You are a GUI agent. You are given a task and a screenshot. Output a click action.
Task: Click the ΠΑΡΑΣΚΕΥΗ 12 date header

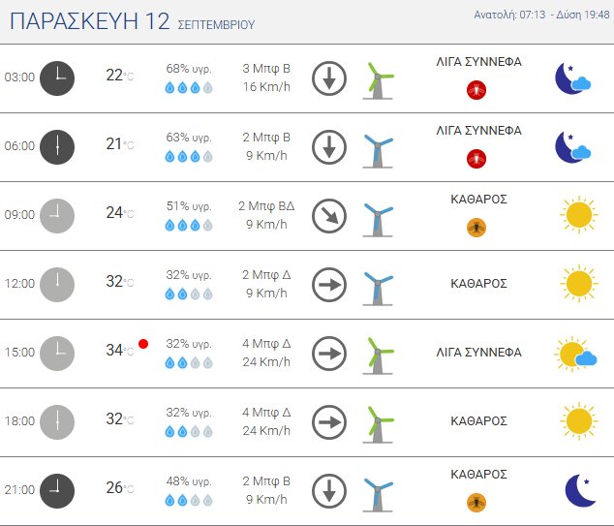click(90, 21)
